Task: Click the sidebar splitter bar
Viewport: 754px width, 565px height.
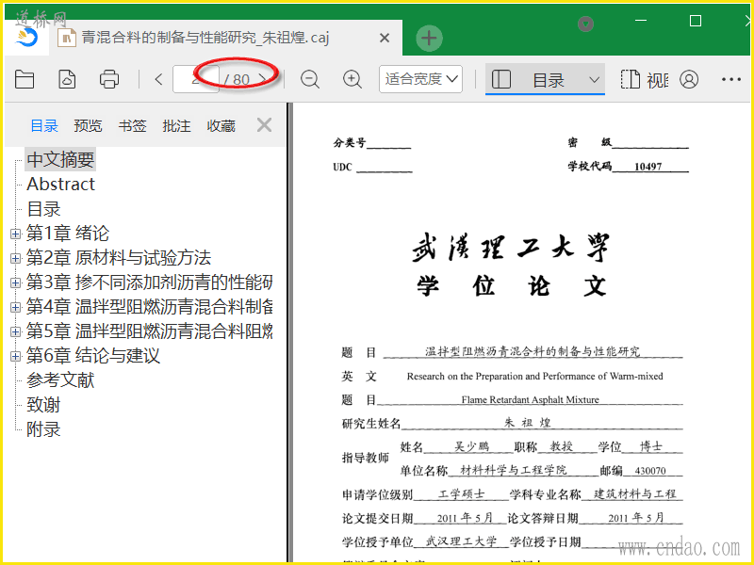Action: 289,332
